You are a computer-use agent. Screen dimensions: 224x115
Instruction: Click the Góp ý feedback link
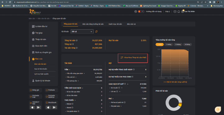167,11
